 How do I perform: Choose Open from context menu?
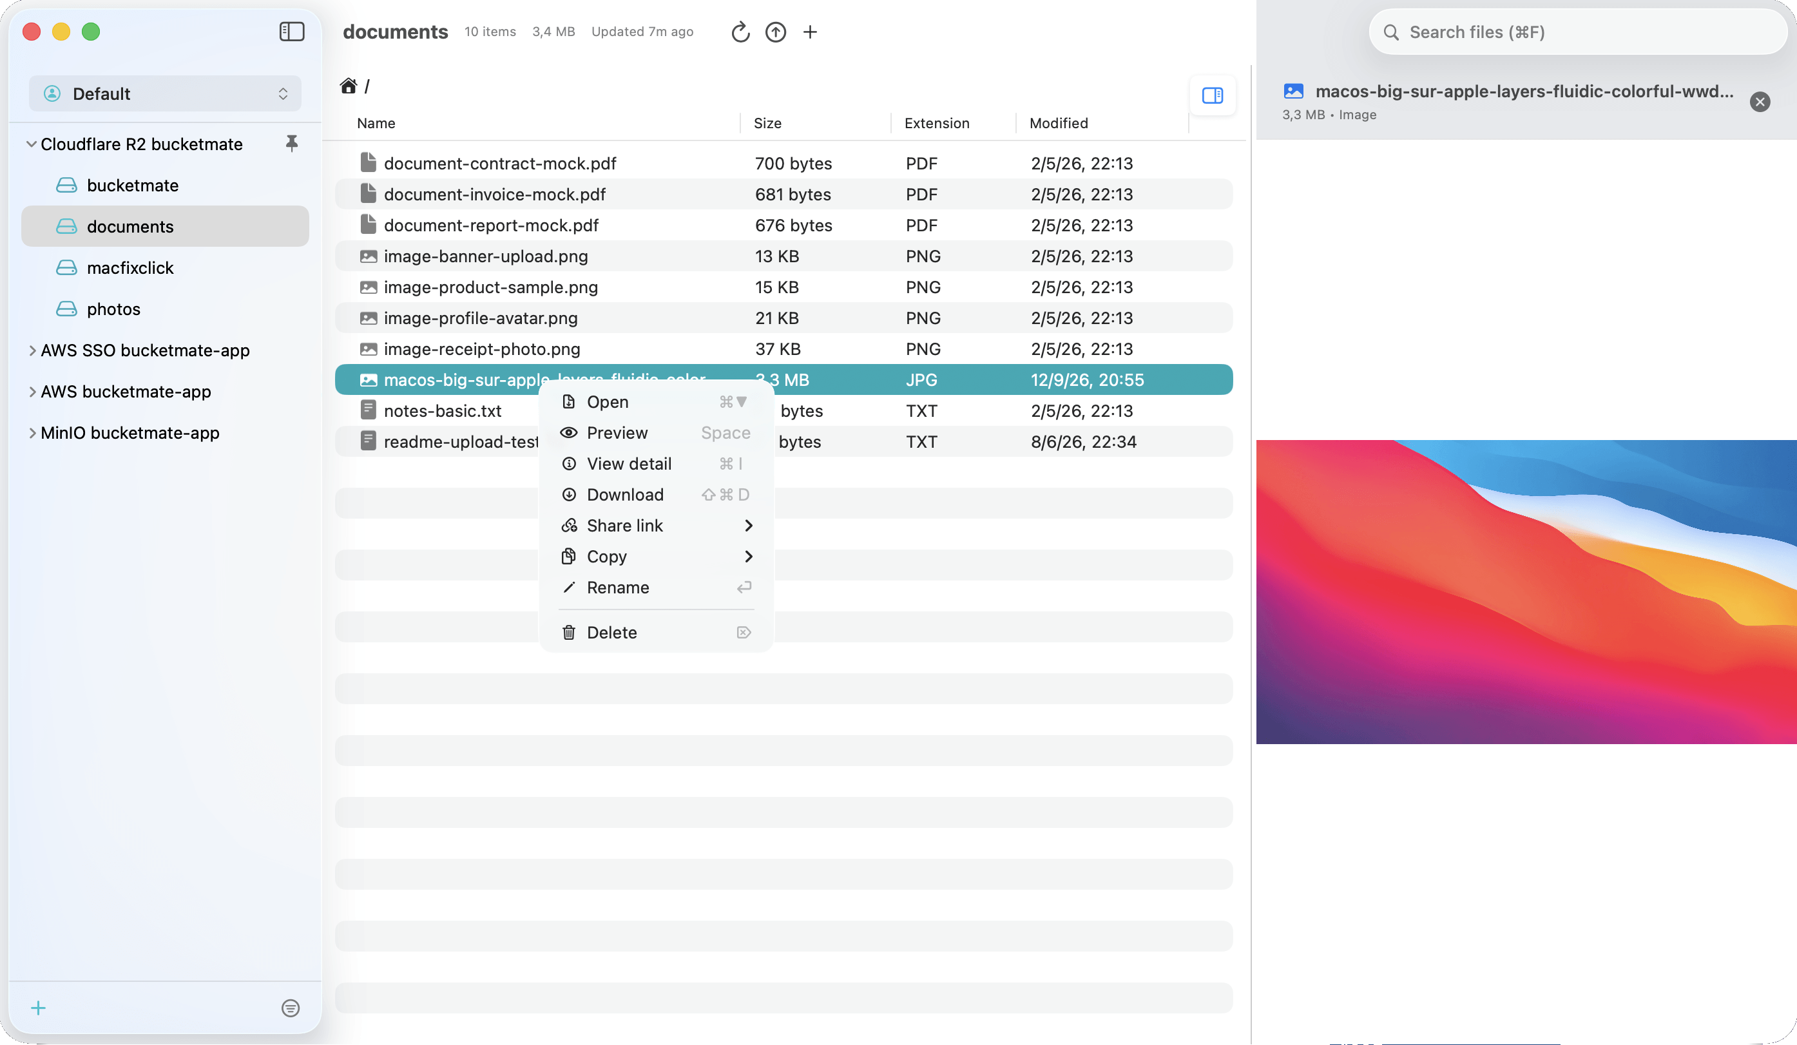click(657, 402)
